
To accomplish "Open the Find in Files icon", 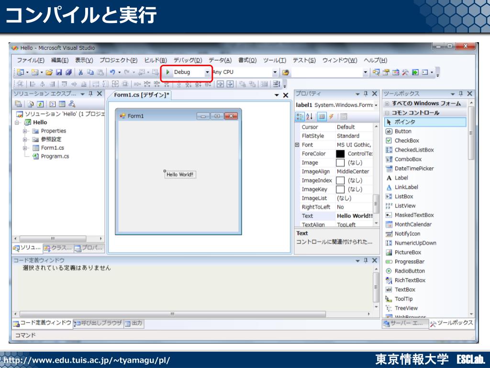I will [285, 72].
